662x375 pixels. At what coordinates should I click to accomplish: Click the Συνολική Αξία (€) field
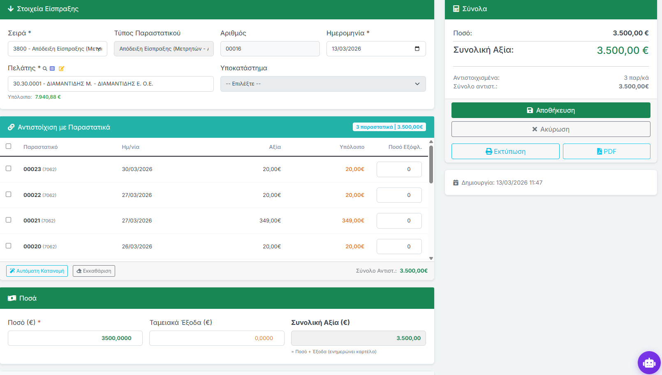(359, 338)
